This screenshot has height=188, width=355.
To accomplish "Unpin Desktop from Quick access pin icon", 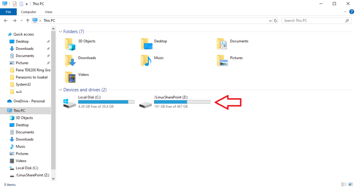I will coord(48,42).
